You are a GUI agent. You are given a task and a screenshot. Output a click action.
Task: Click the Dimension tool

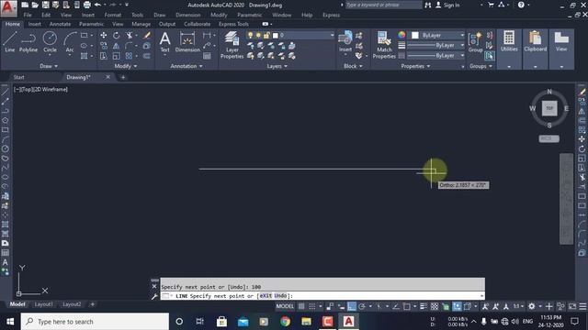(x=187, y=42)
